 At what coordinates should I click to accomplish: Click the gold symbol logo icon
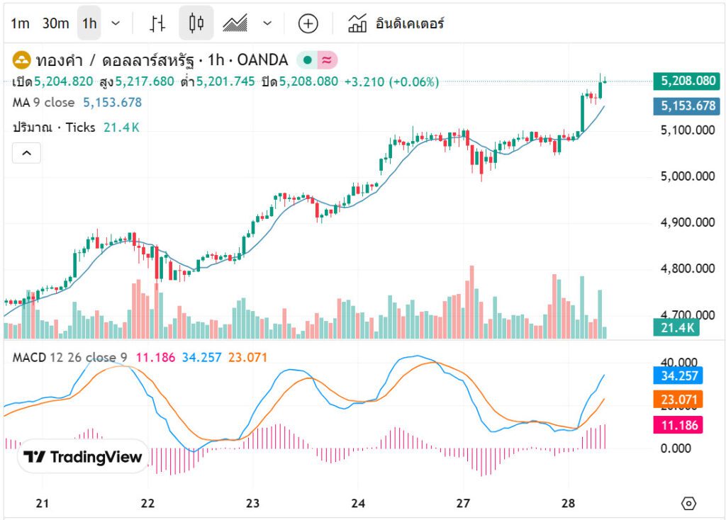point(21,60)
